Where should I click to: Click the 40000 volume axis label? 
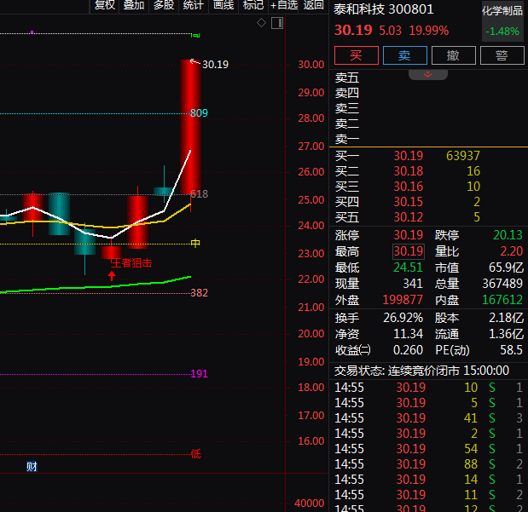pos(309,503)
